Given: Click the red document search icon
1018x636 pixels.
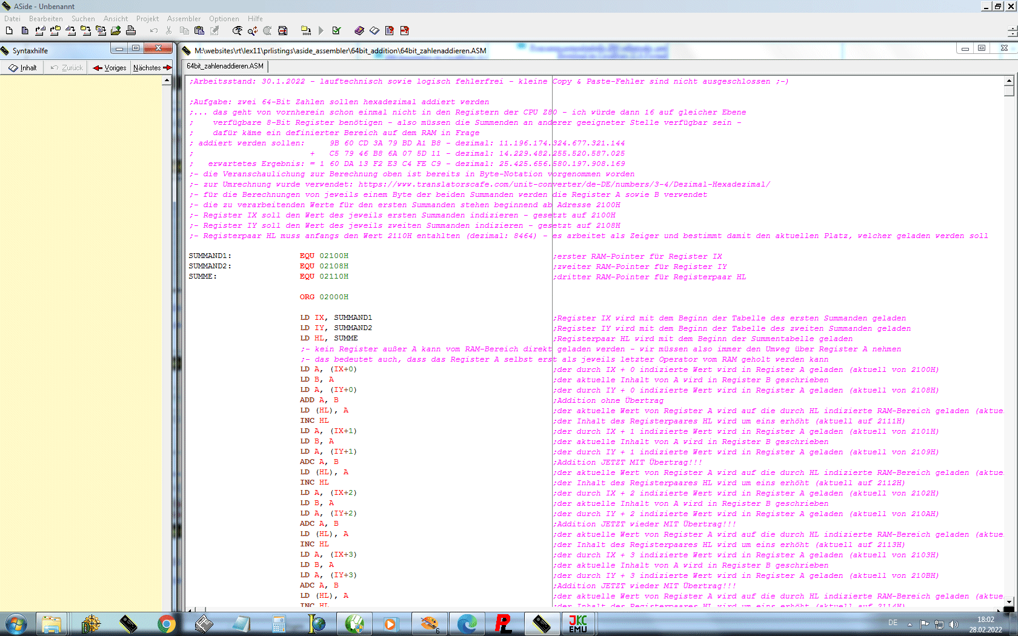Looking at the screenshot, I should pyautogui.click(x=282, y=30).
